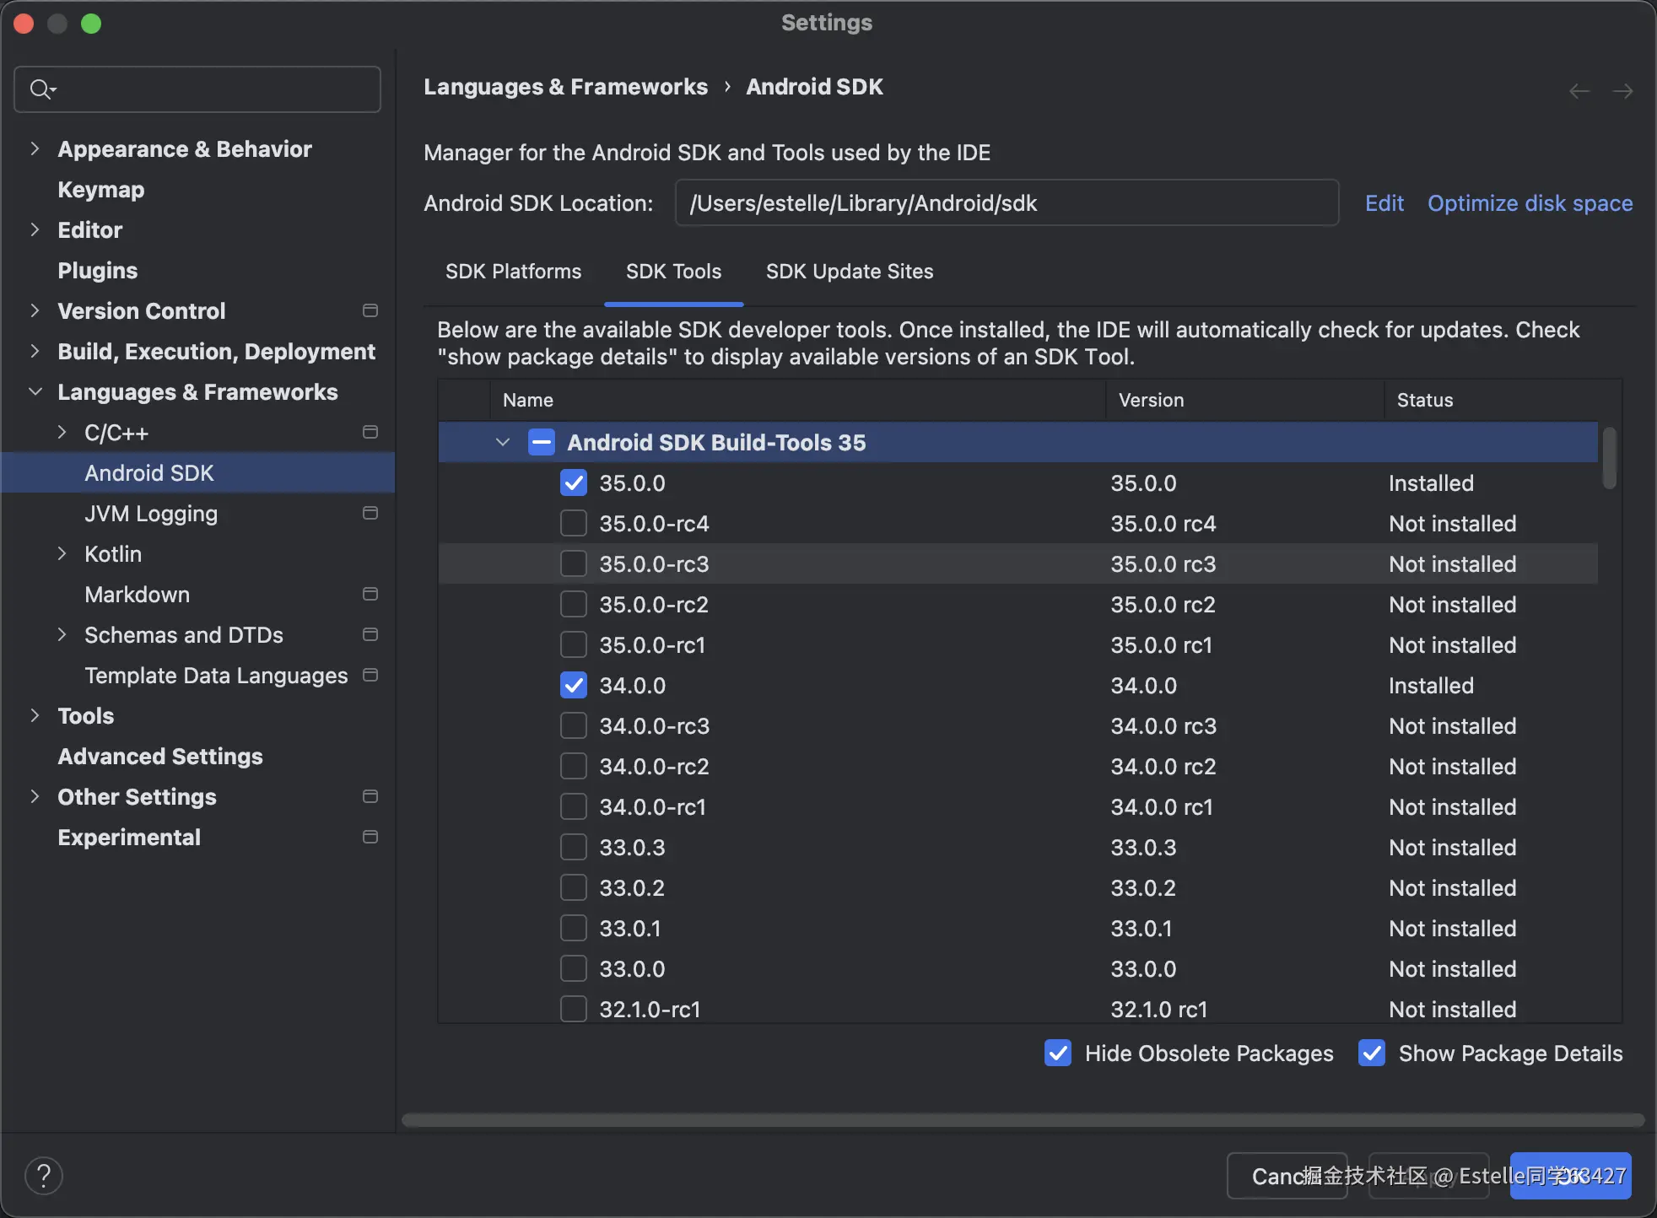Collapse Android SDK Build-Tools 35 group
1657x1218 pixels.
point(503,442)
